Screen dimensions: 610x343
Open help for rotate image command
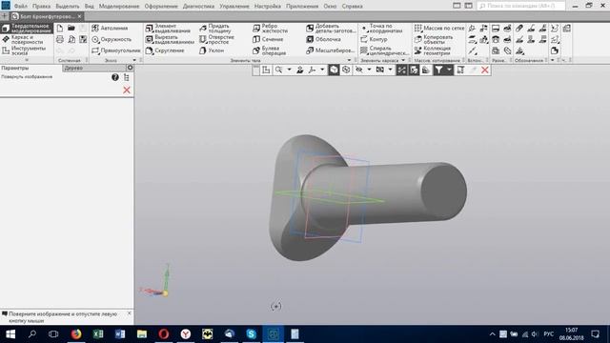114,77
